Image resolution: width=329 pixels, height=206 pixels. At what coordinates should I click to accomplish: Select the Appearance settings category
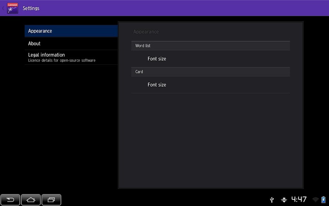pyautogui.click(x=71, y=31)
